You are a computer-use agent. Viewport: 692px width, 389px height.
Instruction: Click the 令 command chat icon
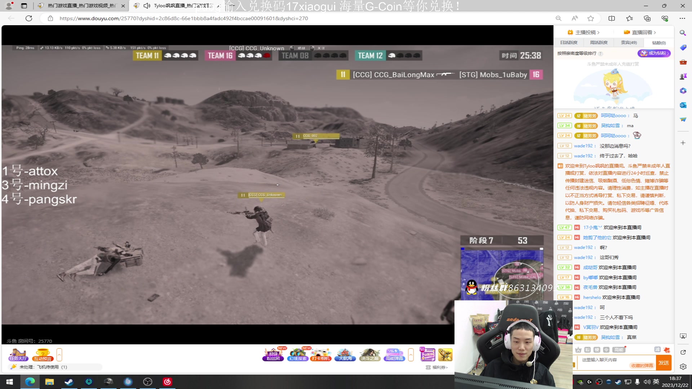pyautogui.click(x=606, y=350)
